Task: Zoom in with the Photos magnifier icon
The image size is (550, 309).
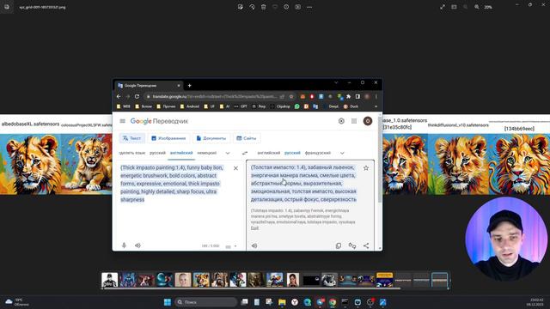Action: point(477,7)
